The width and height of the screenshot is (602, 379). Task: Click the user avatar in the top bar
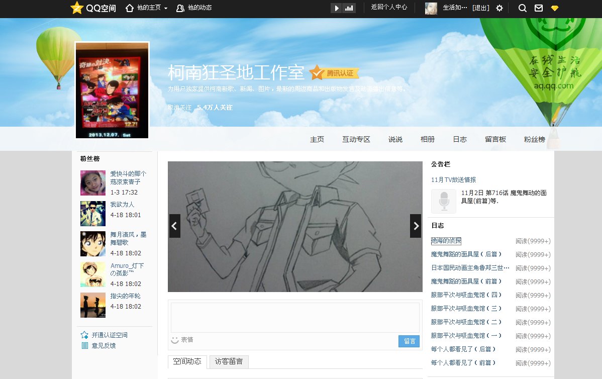tap(431, 8)
